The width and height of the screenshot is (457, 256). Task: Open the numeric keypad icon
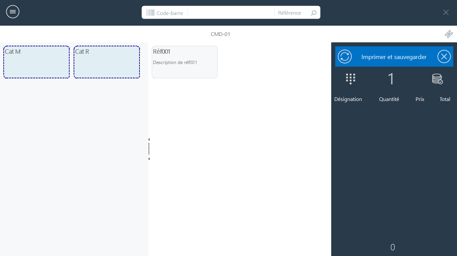[350, 79]
